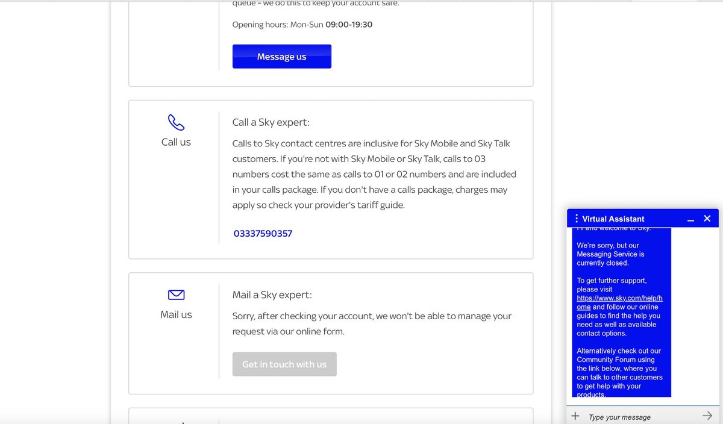Image resolution: width=723 pixels, height=424 pixels.
Task: Click the Message us button
Action: [281, 57]
